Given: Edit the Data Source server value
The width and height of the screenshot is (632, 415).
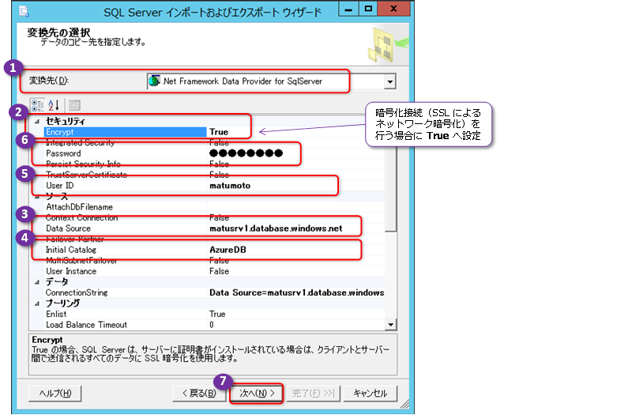Looking at the screenshot, I should click(295, 228).
